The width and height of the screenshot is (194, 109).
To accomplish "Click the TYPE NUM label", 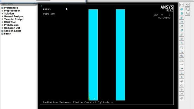I will [x=49, y=14].
